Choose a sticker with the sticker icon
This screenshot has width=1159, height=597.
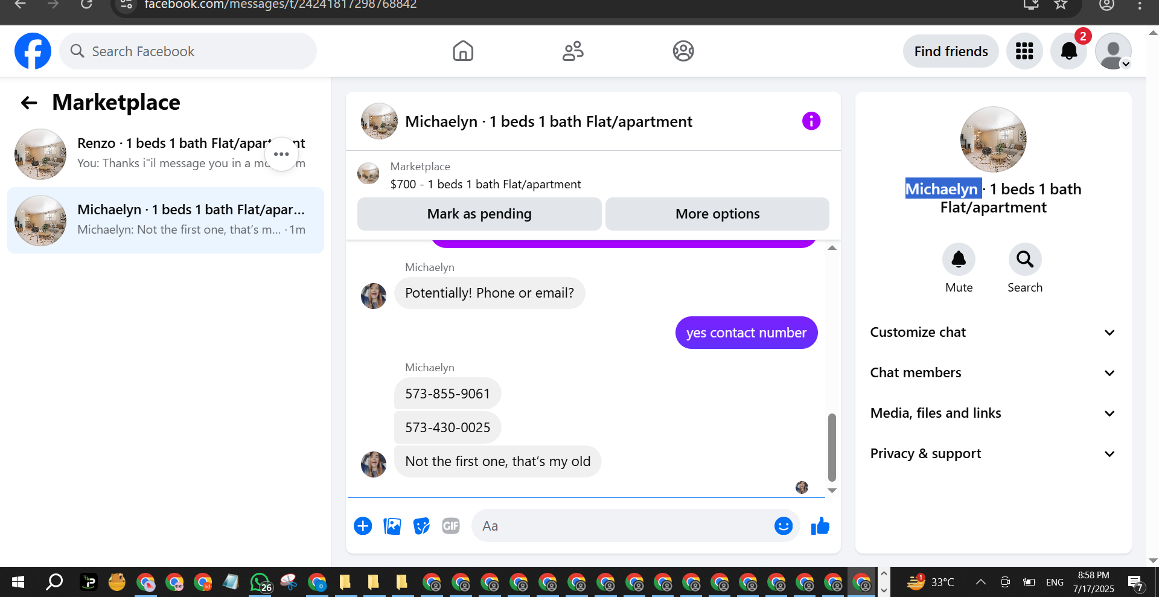click(421, 526)
